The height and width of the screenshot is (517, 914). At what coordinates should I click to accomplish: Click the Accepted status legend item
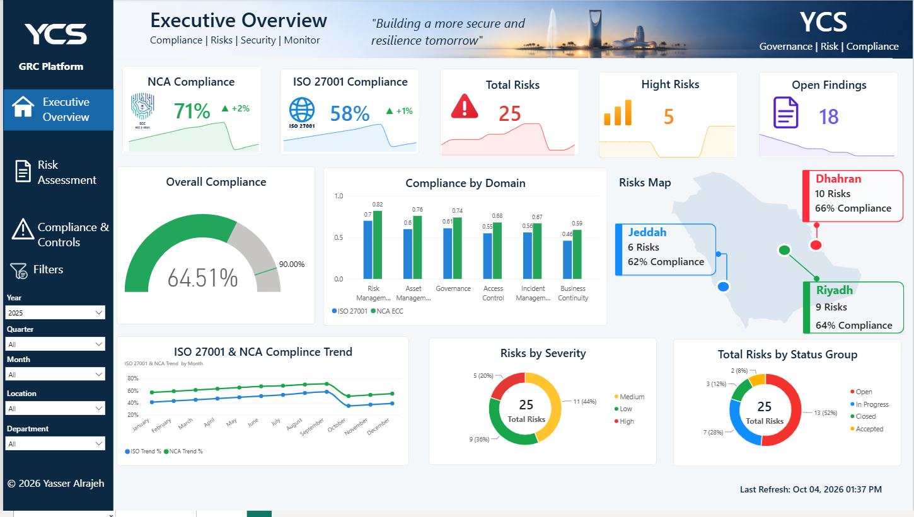867,429
